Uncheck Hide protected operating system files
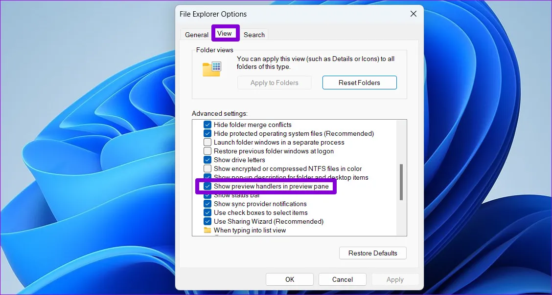Viewport: 552px width, 295px height. (x=207, y=133)
